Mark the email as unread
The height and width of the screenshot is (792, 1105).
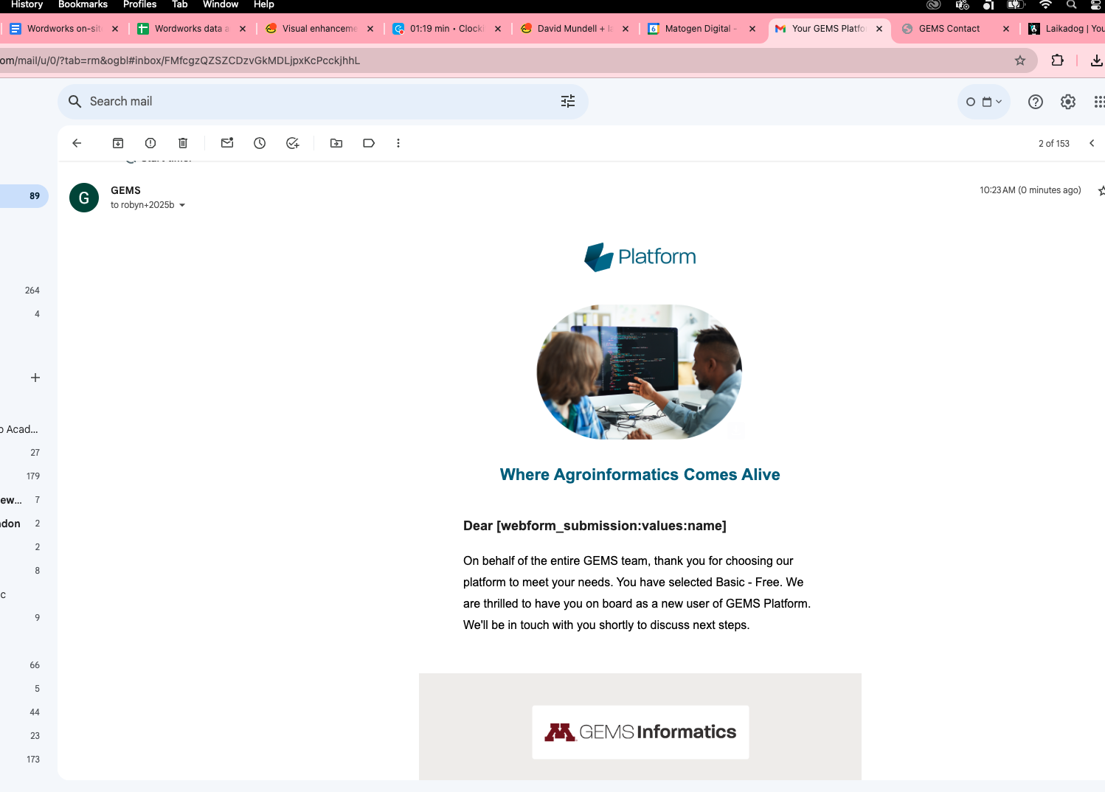[227, 143]
